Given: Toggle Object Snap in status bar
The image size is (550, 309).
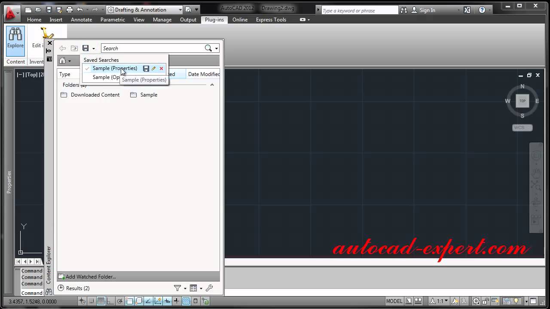Looking at the screenshot, I should (129, 301).
